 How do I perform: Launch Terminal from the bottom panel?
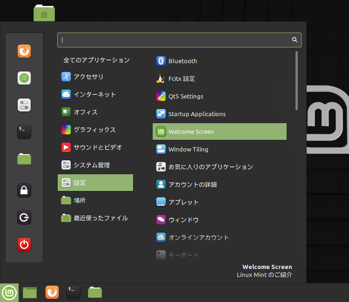74,292
